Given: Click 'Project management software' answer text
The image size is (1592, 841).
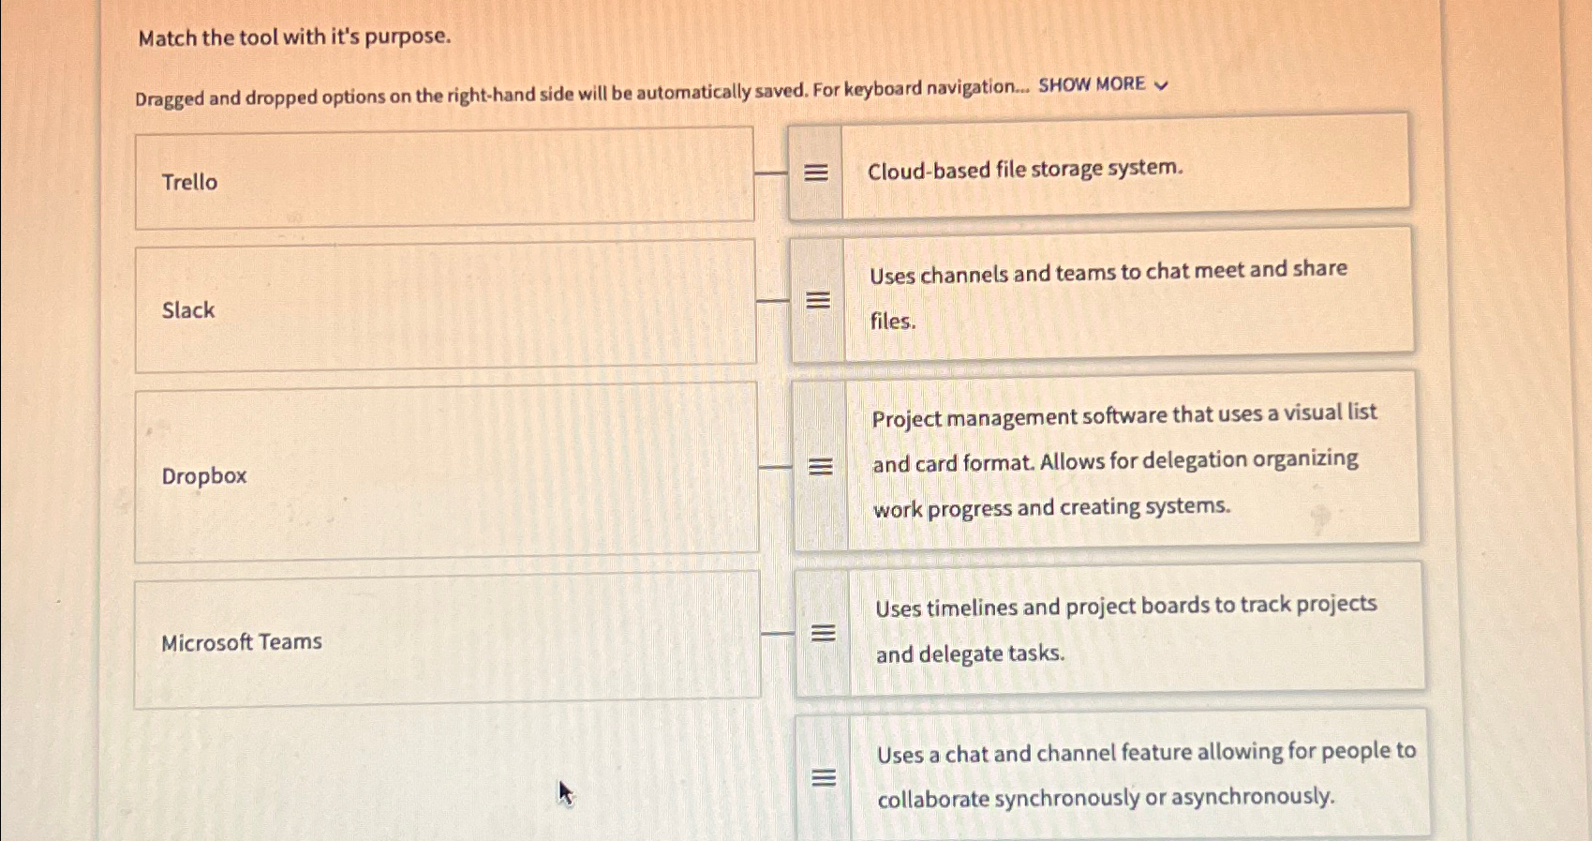Looking at the screenshot, I should (x=1124, y=461).
